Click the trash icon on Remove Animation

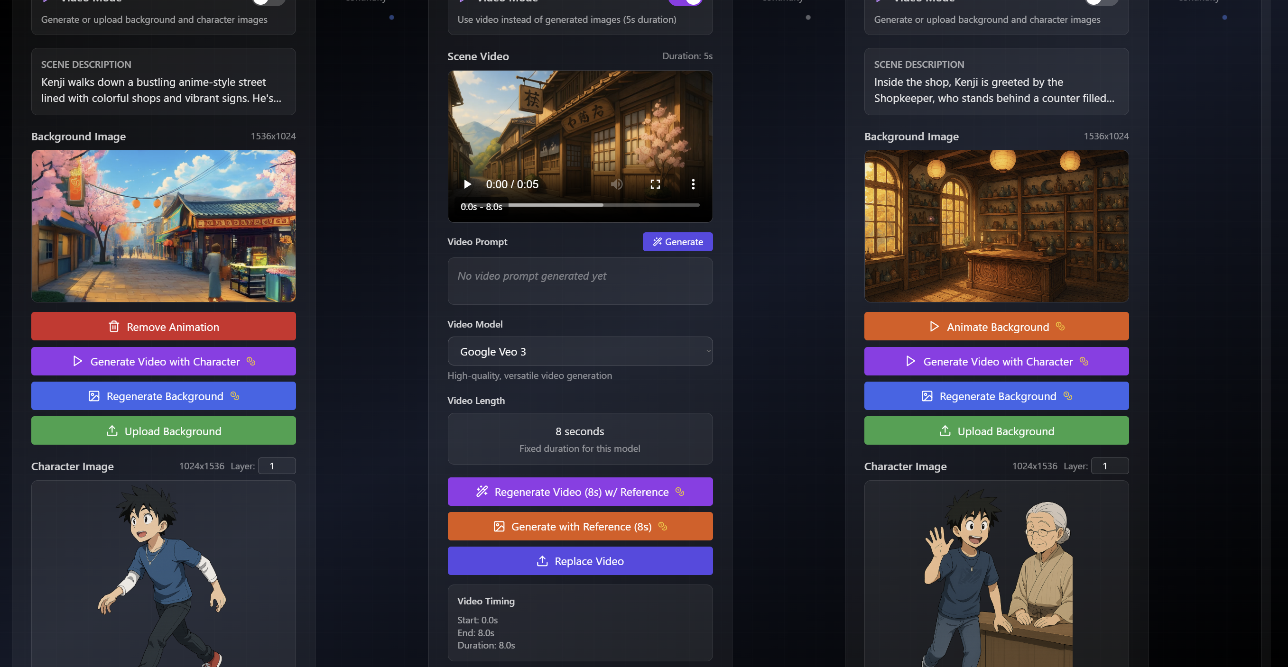coord(114,327)
